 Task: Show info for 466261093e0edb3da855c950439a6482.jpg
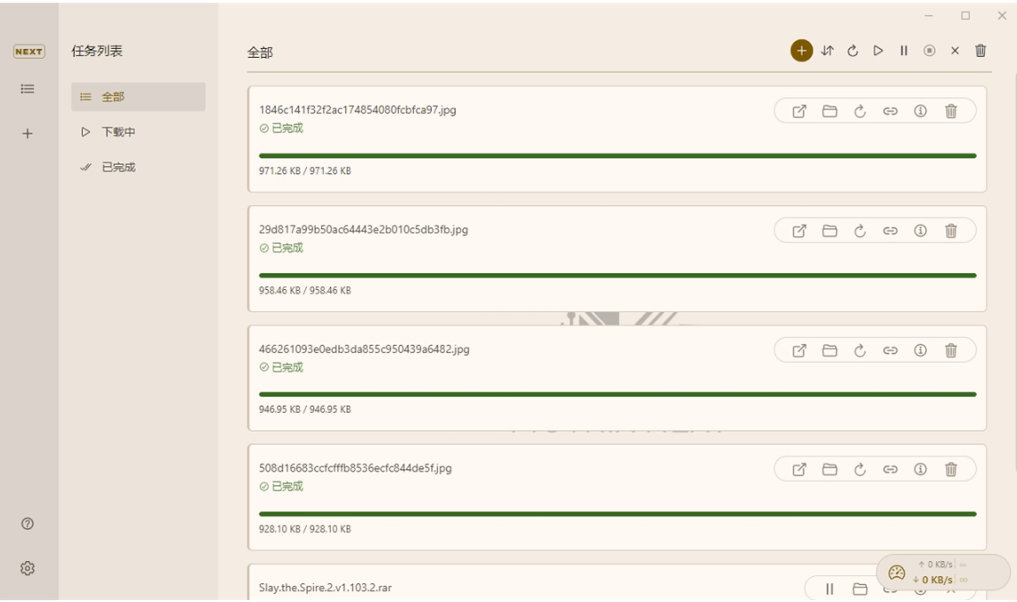921,350
